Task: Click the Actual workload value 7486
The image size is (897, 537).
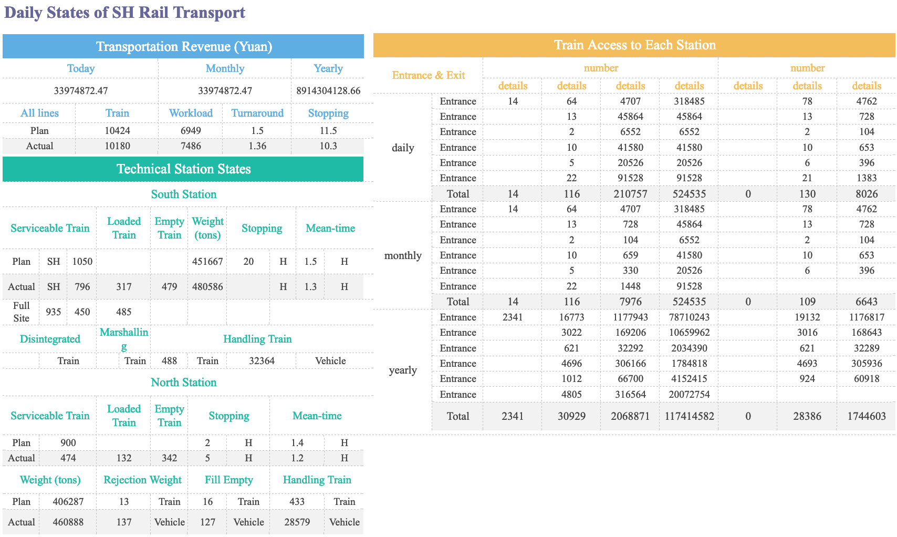Action: point(191,146)
